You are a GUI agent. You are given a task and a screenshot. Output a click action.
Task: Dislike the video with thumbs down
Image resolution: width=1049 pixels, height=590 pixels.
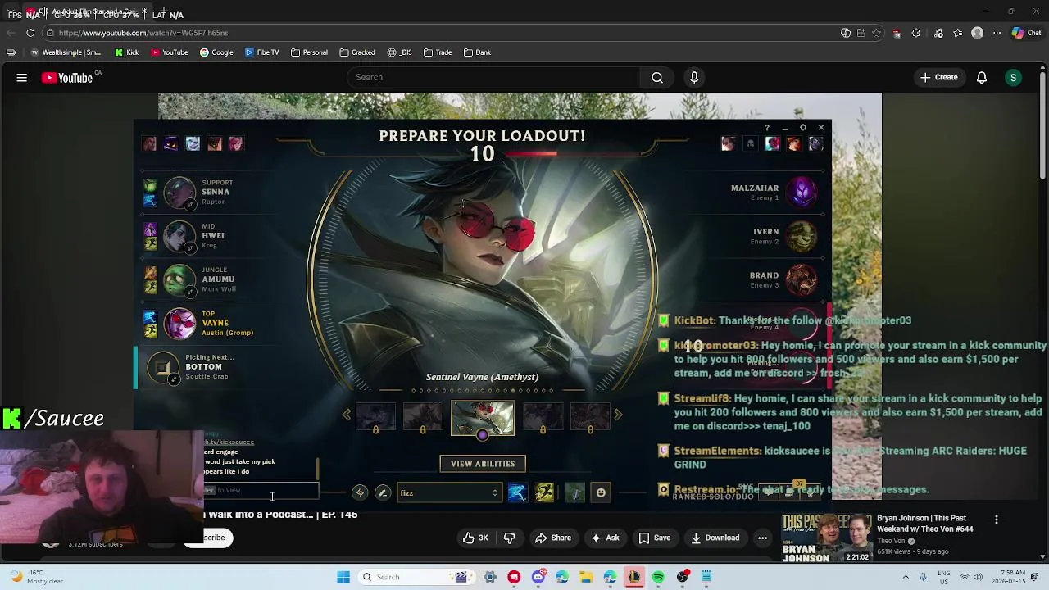(x=509, y=538)
